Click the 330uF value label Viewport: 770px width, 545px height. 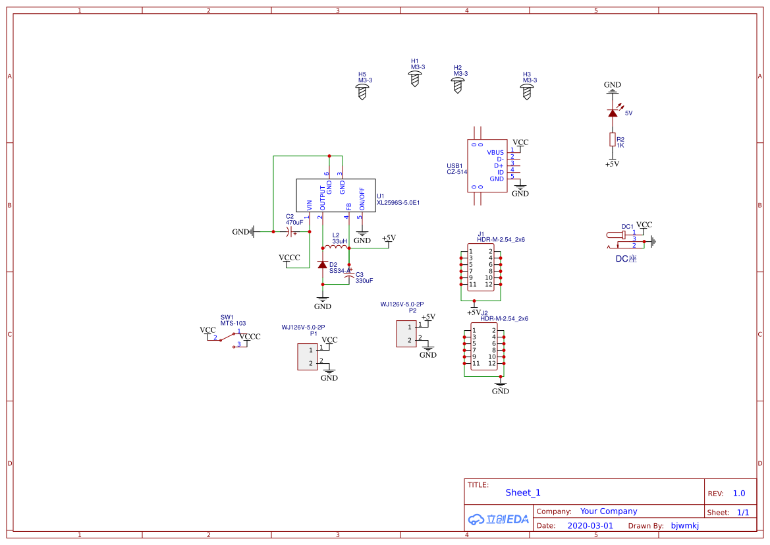[364, 281]
